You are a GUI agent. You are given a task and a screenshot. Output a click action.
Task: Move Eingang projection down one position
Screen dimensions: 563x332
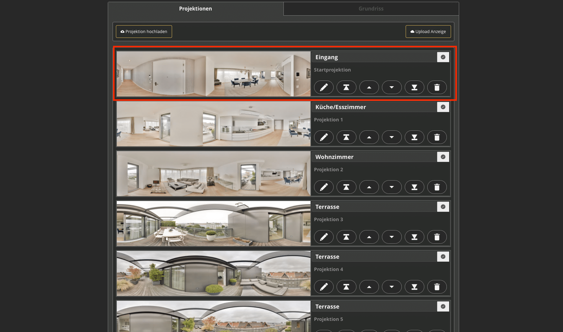click(x=392, y=87)
